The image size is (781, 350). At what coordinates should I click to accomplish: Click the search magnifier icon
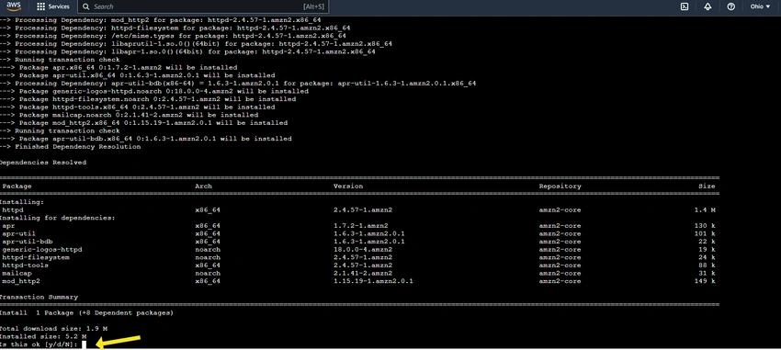click(x=86, y=7)
